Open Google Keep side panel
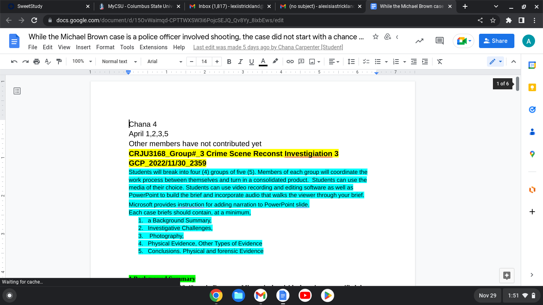The width and height of the screenshot is (543, 305). coord(532,87)
